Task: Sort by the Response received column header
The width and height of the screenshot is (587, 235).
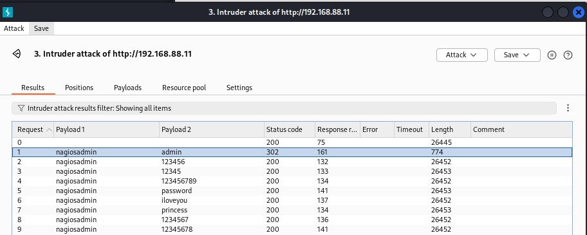Action: pyautogui.click(x=337, y=129)
